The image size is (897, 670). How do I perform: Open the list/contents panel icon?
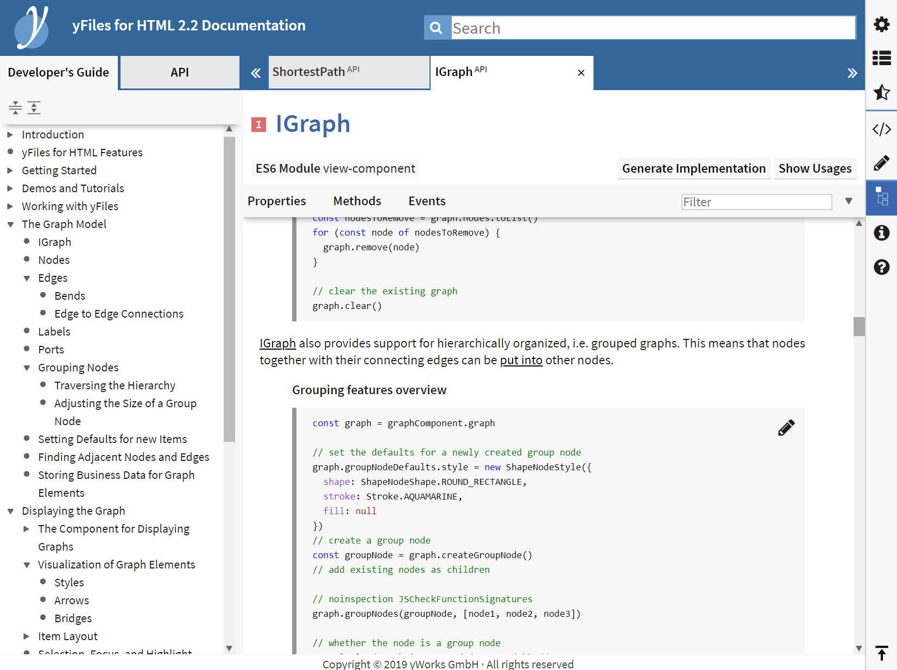(x=881, y=58)
